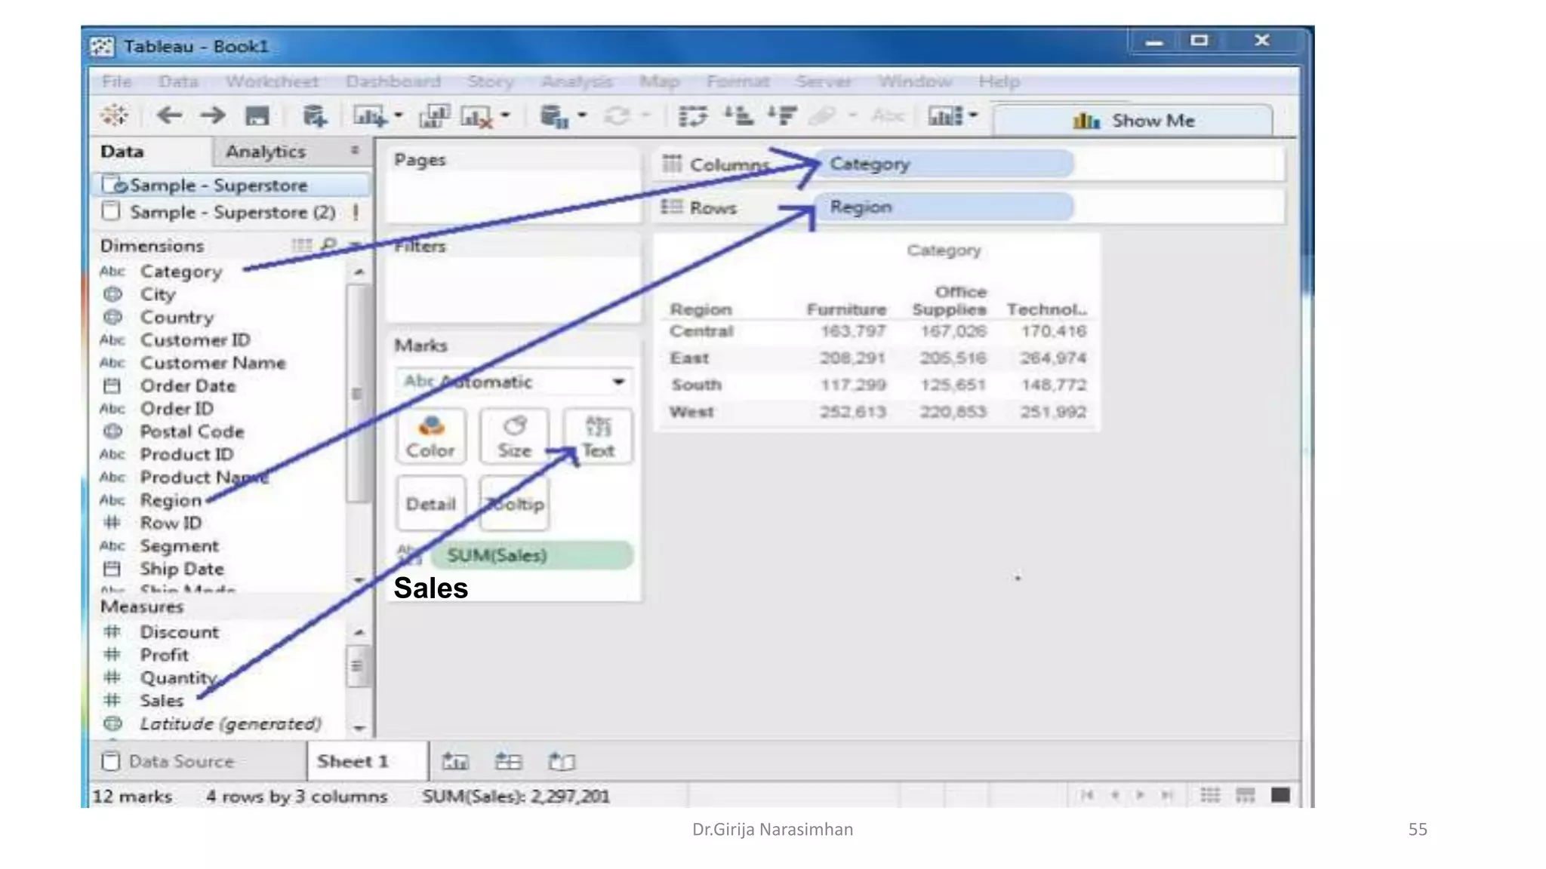Click the New Worksheet tab icon
The width and height of the screenshot is (1546, 869).
(455, 761)
